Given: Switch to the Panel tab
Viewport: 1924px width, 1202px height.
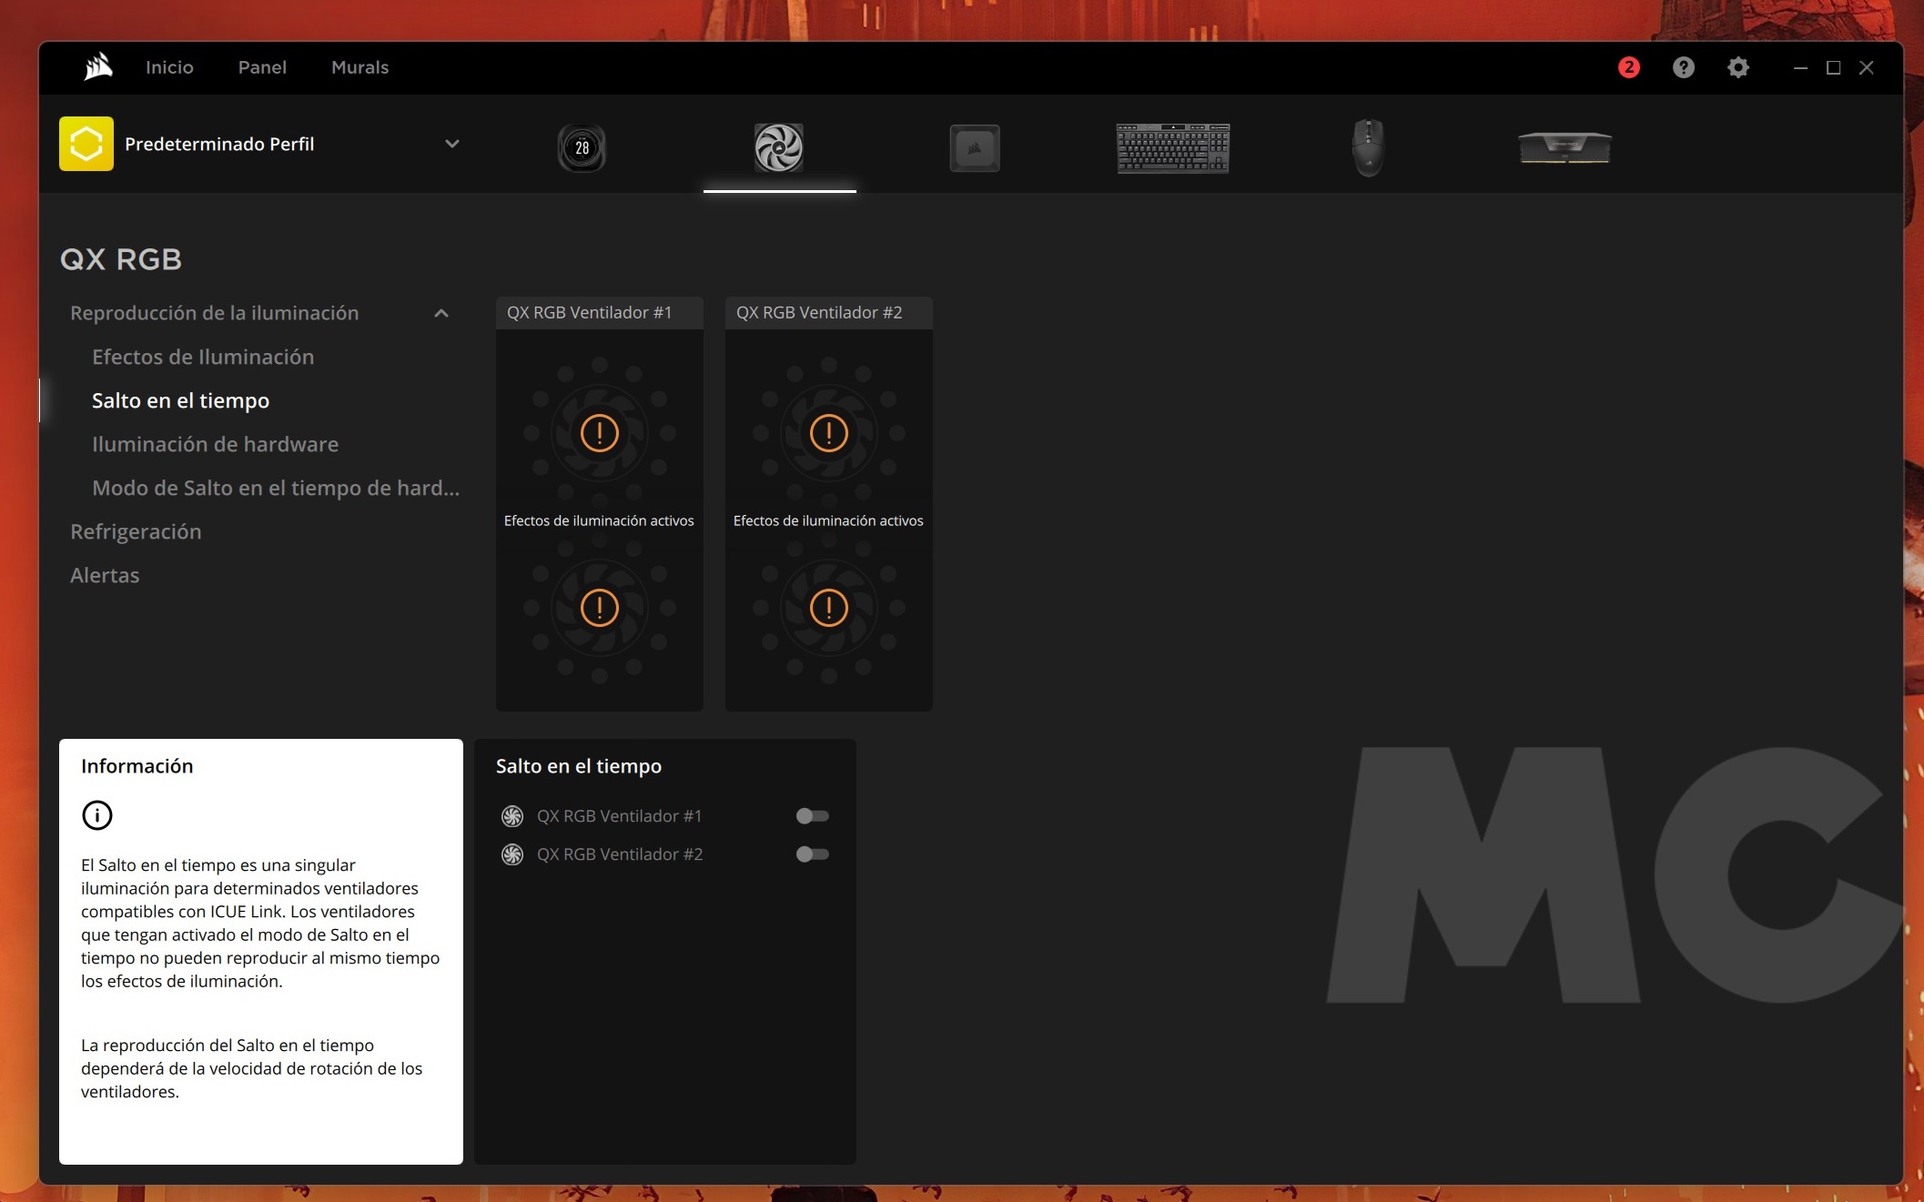Looking at the screenshot, I should coord(262,67).
